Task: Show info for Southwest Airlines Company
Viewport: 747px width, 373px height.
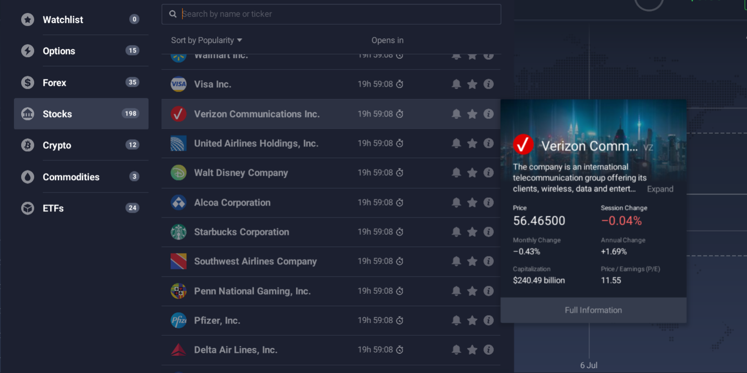Action: 489,261
